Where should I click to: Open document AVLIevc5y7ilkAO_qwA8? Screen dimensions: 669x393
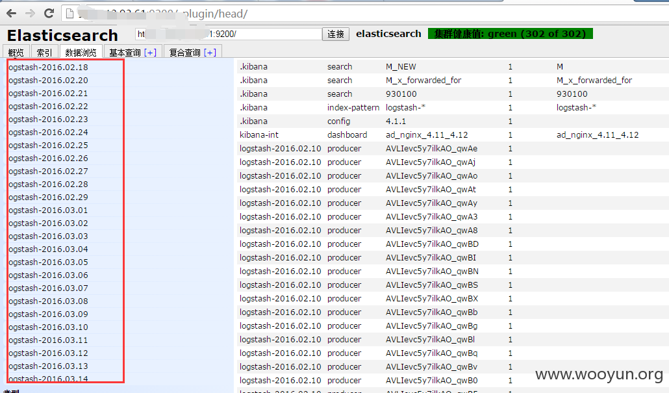tap(453, 231)
